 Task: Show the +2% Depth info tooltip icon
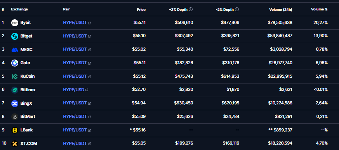191,9
